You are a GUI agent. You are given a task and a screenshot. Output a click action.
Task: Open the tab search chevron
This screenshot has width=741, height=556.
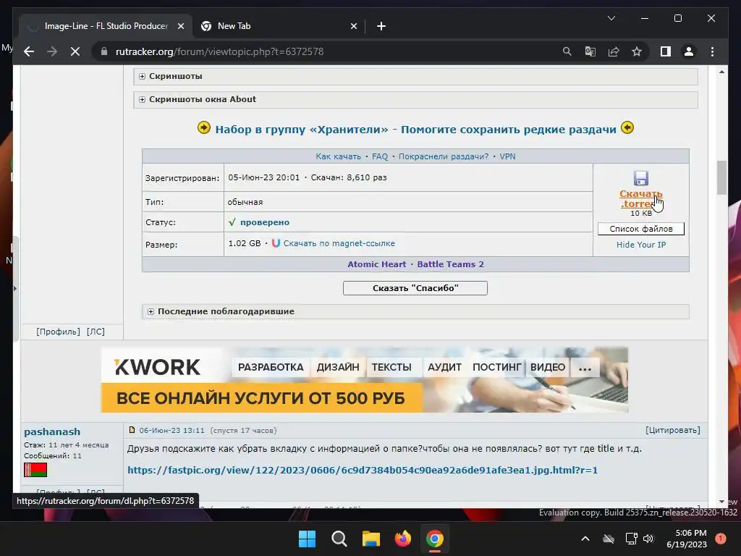pyautogui.click(x=611, y=18)
